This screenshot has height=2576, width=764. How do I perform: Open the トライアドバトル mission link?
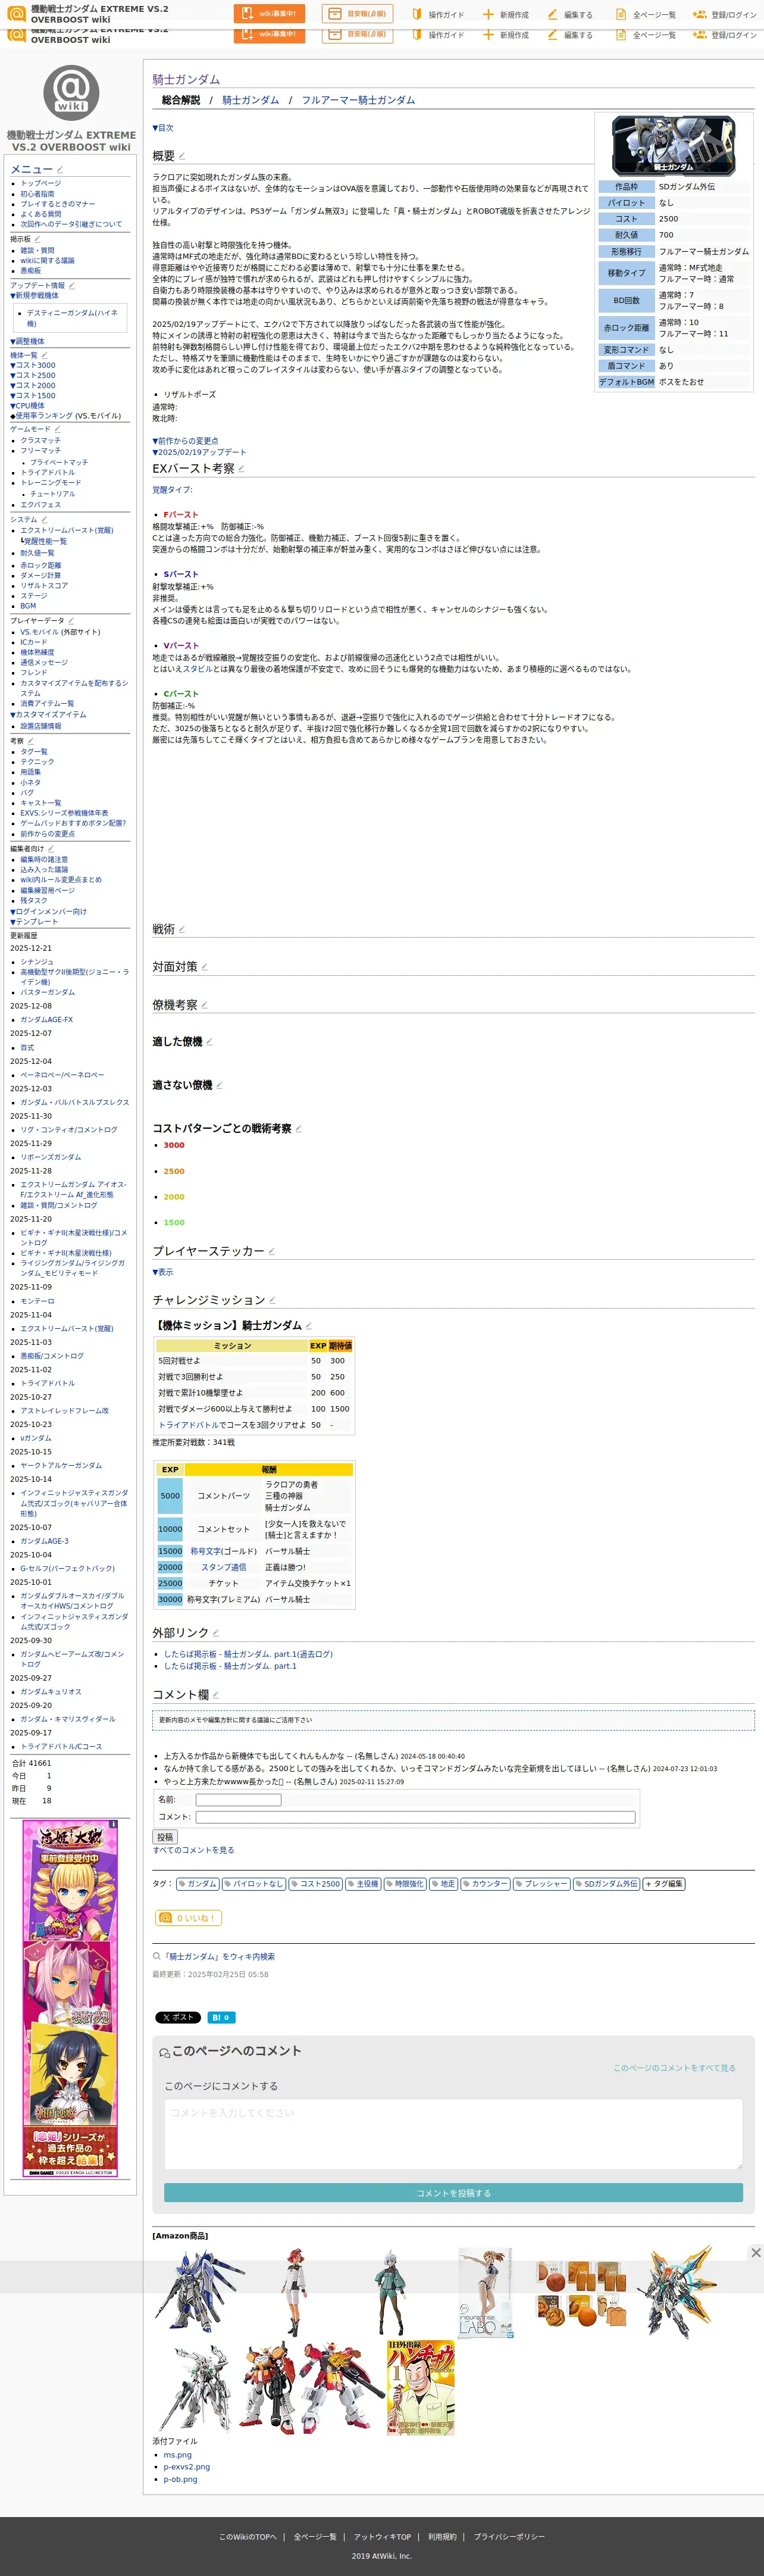188,1425
